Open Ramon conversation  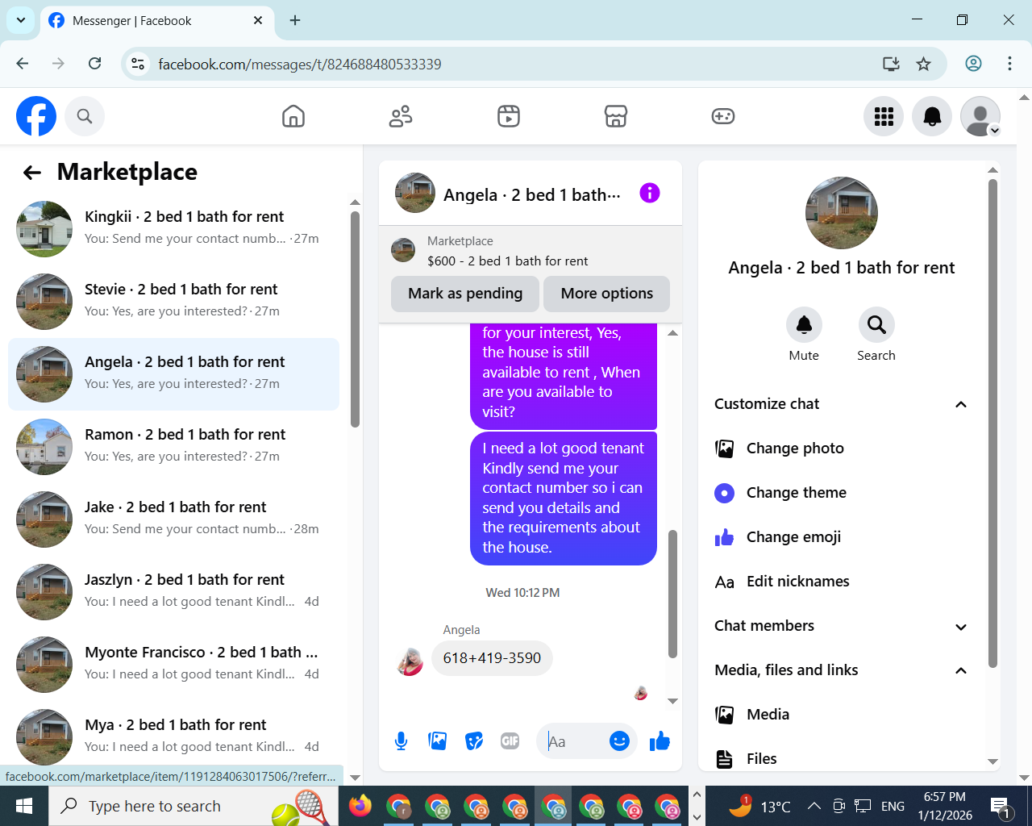point(173,447)
